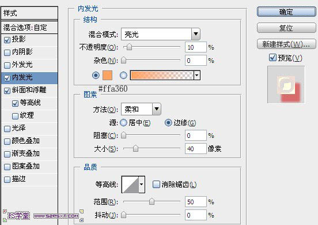Click the 阻塞 choke slider handle
Screen dimensions: 318x225
(x=123, y=136)
